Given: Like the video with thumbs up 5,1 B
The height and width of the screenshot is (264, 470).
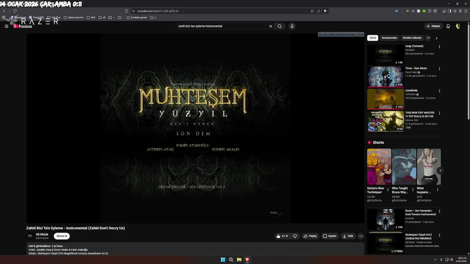Looking at the screenshot, I should pyautogui.click(x=282, y=236).
